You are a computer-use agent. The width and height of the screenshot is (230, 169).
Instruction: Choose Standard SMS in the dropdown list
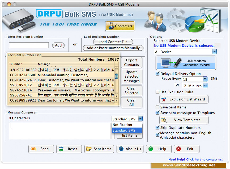click(124, 130)
